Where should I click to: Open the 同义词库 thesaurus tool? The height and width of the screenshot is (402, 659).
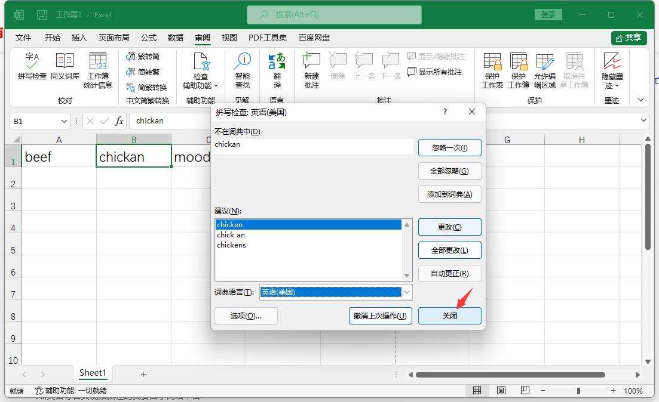pos(65,66)
